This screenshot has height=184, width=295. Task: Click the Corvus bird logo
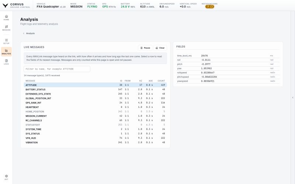tap(6, 6)
